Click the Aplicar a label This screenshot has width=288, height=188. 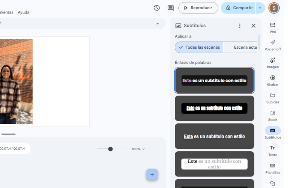[x=183, y=36]
